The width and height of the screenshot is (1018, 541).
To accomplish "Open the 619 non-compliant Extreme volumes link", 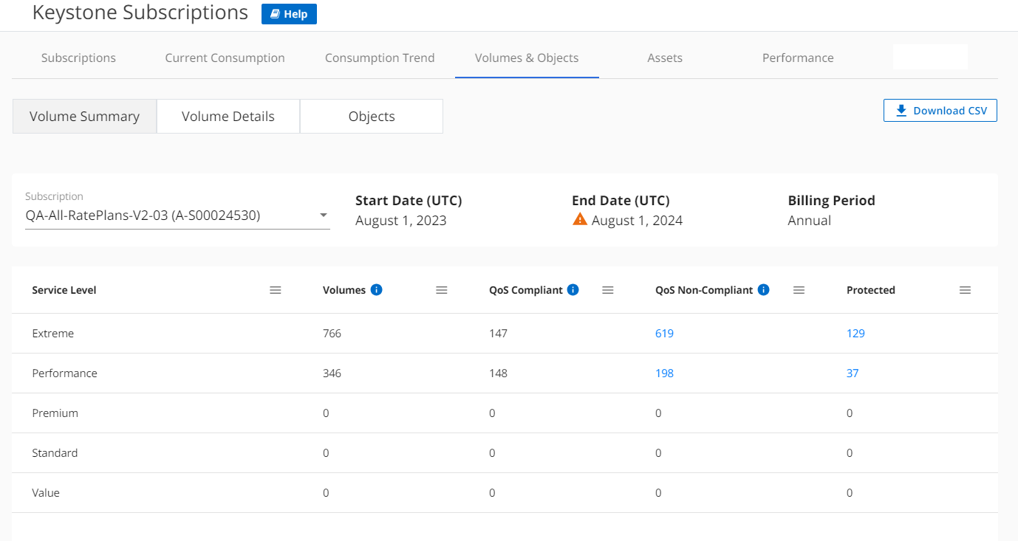I will 664,334.
